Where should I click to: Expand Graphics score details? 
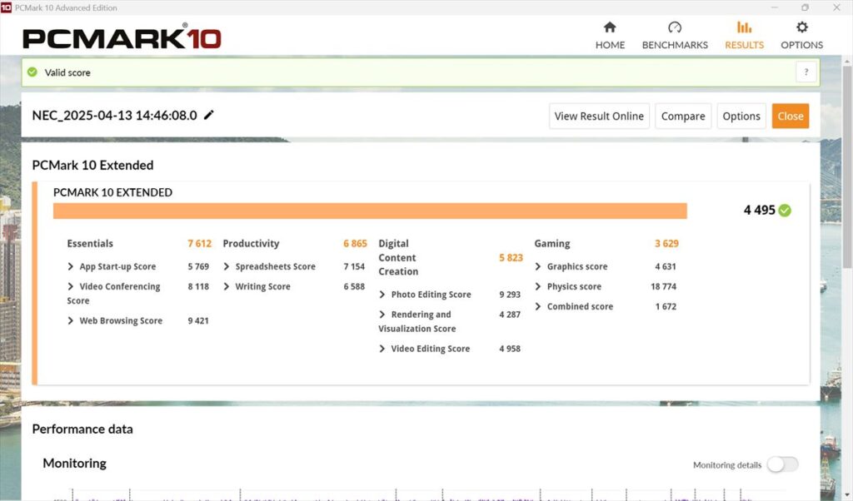(538, 266)
